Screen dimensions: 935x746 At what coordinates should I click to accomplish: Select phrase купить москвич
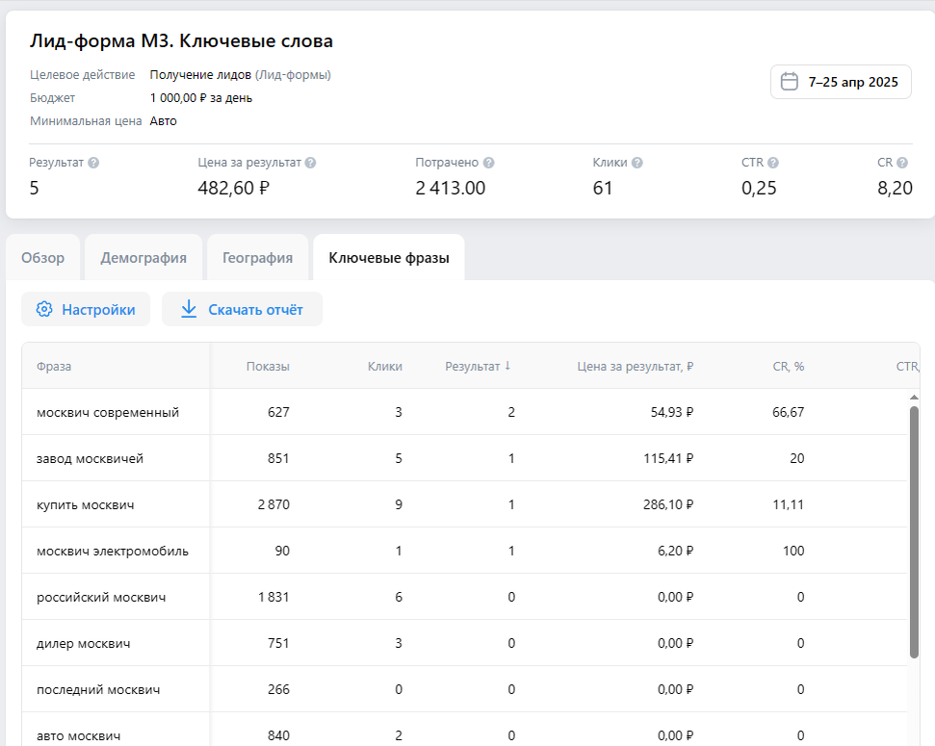[86, 505]
